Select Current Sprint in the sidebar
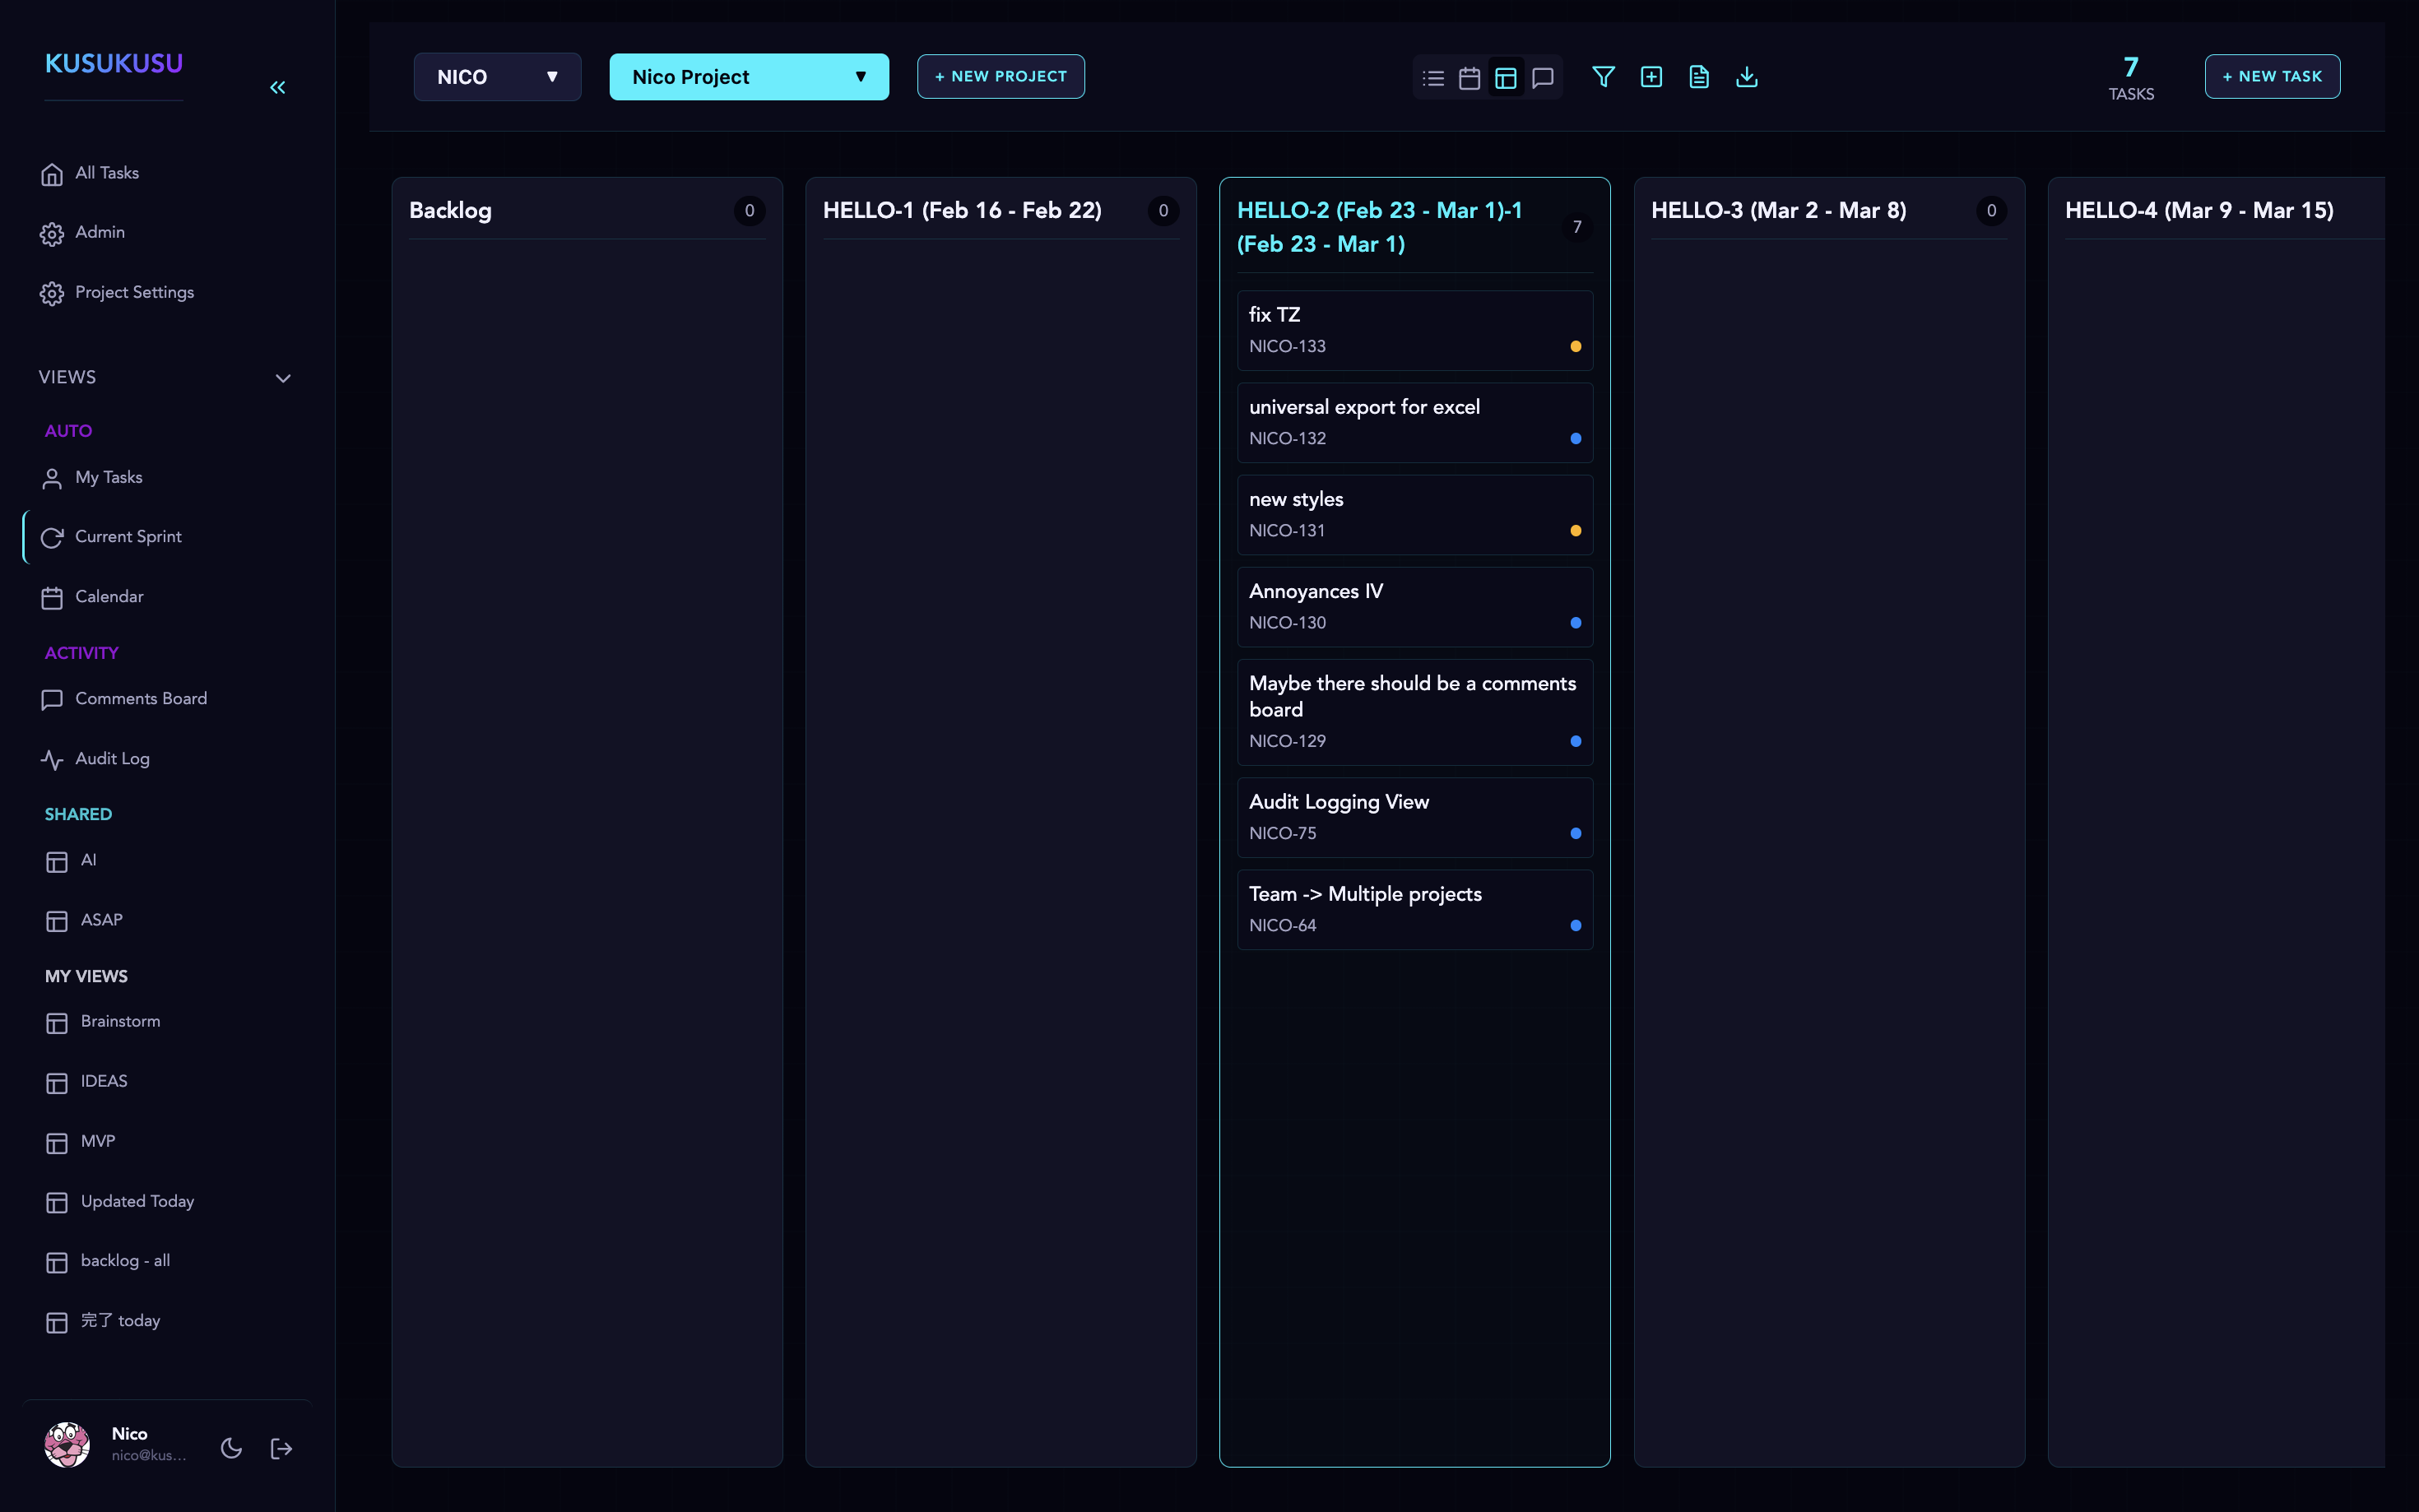 [x=128, y=536]
